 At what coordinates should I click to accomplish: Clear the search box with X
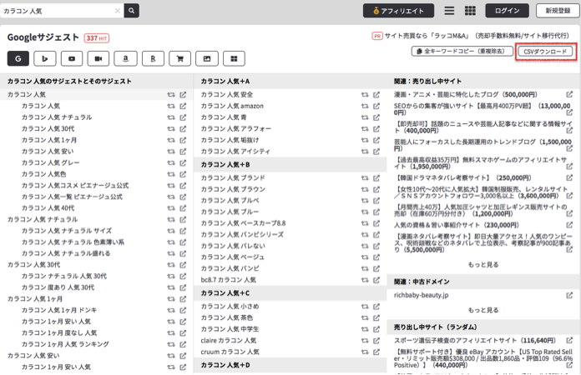[x=117, y=11]
